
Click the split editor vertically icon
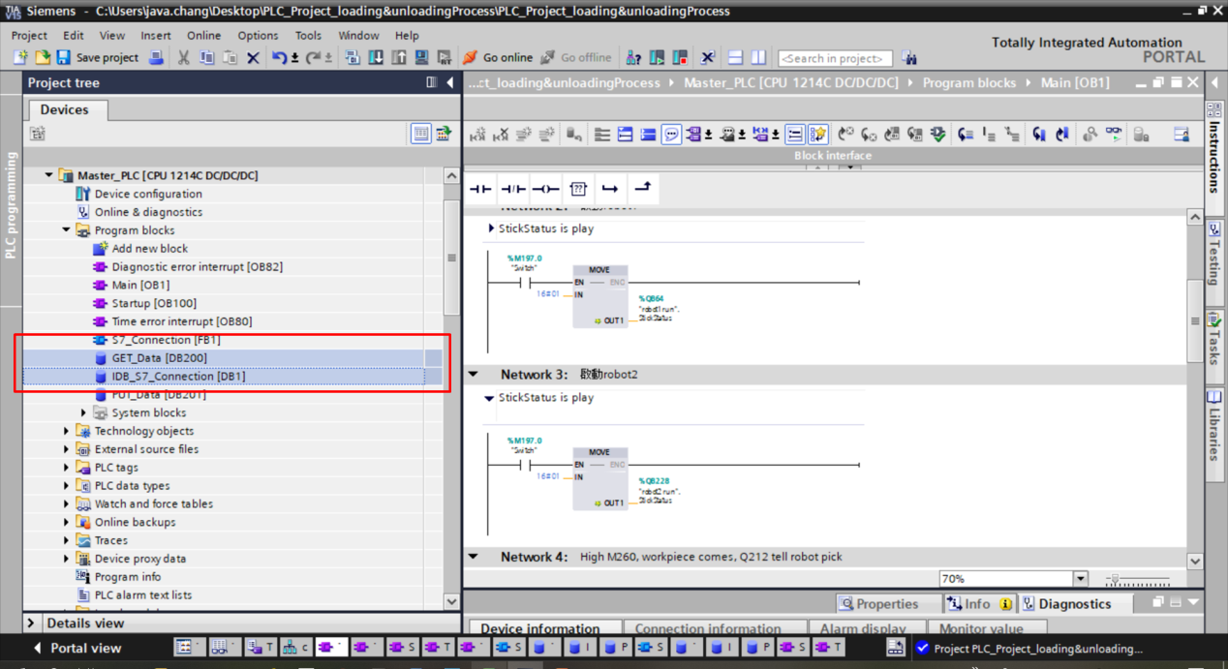[x=758, y=58]
